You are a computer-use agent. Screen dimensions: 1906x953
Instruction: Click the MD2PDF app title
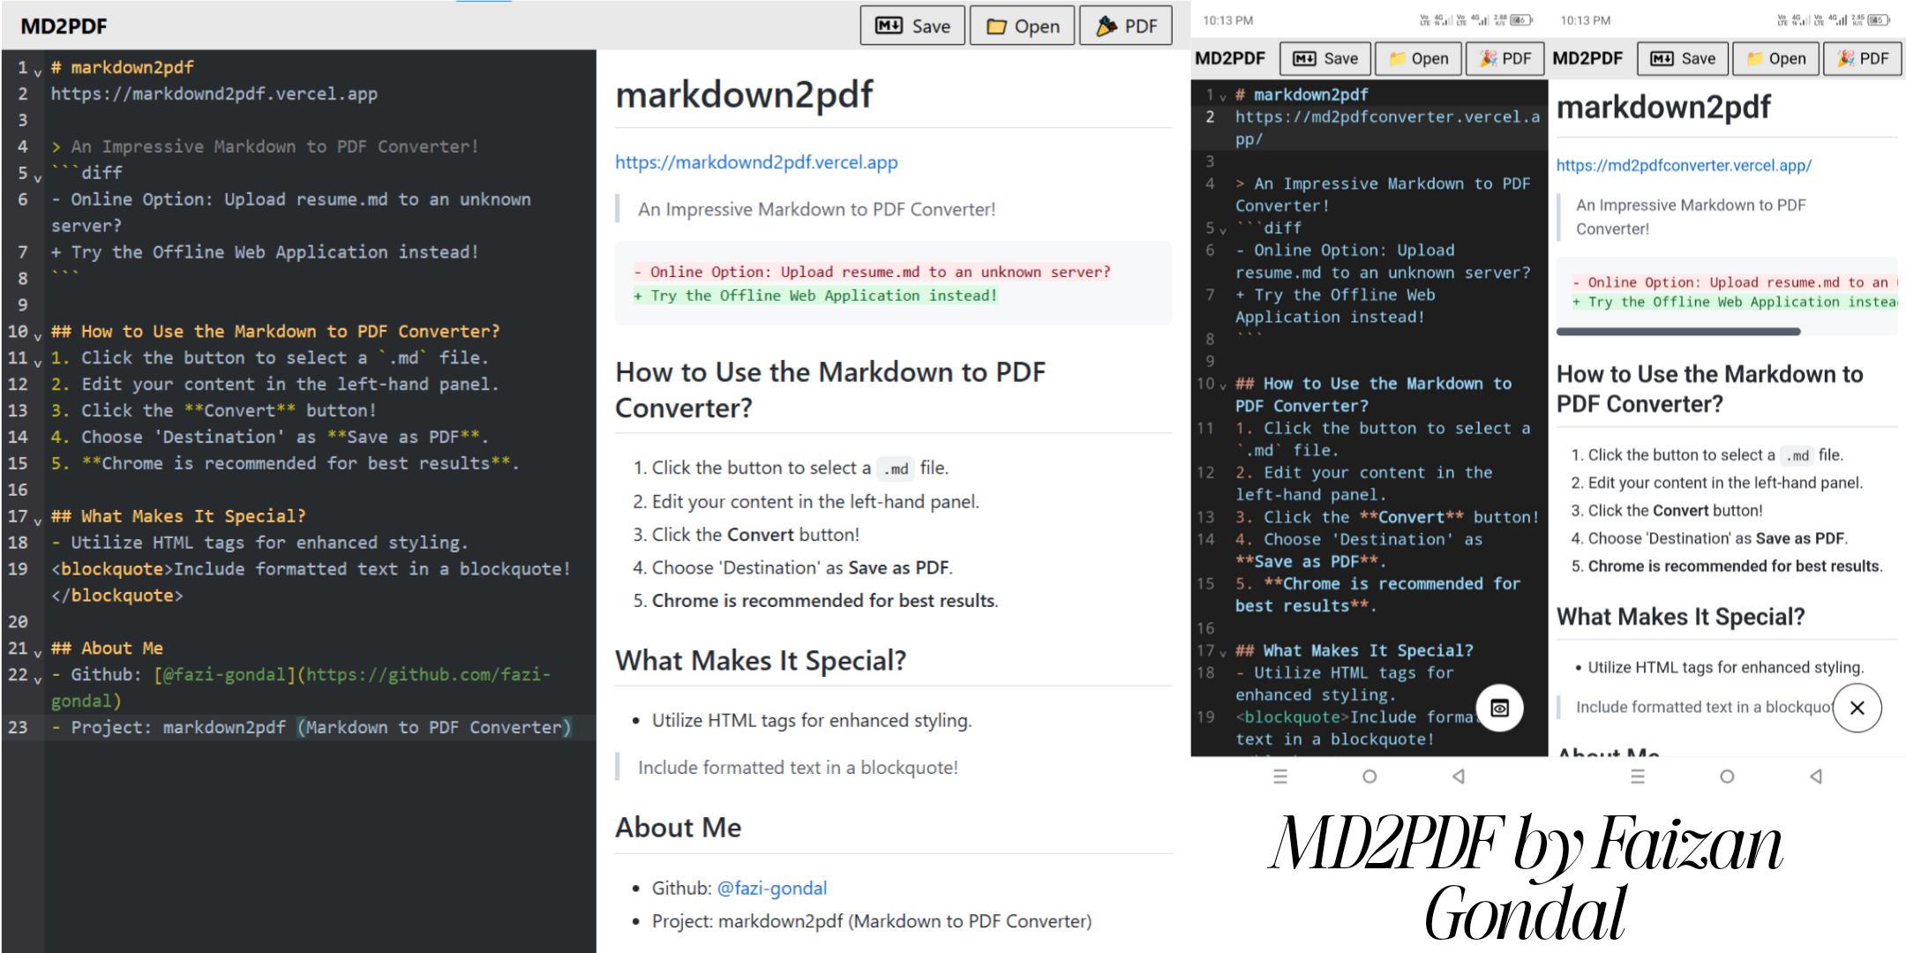click(63, 26)
